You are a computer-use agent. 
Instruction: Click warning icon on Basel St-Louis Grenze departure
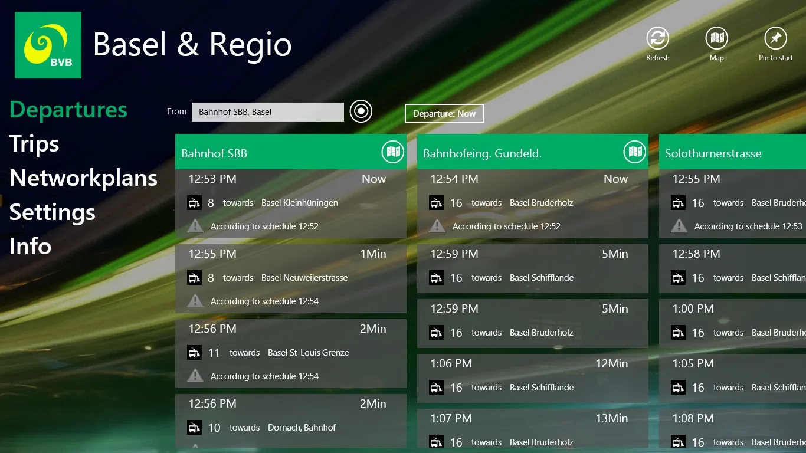[x=195, y=376]
